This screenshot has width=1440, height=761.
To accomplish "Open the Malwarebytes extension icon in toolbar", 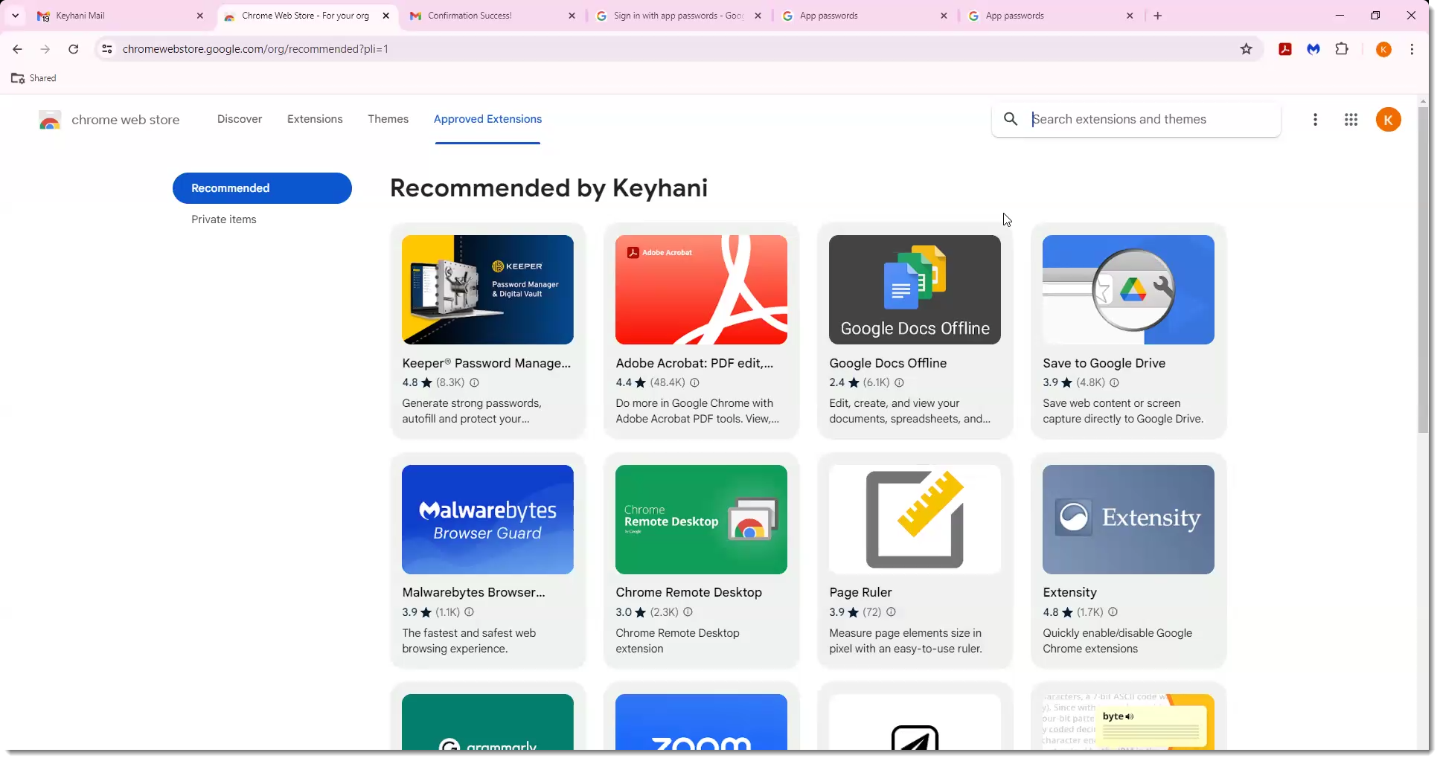I will [x=1313, y=49].
